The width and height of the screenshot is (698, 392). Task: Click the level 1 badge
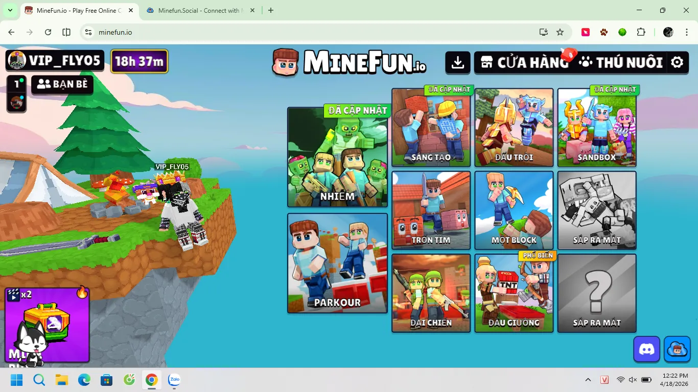click(16, 84)
